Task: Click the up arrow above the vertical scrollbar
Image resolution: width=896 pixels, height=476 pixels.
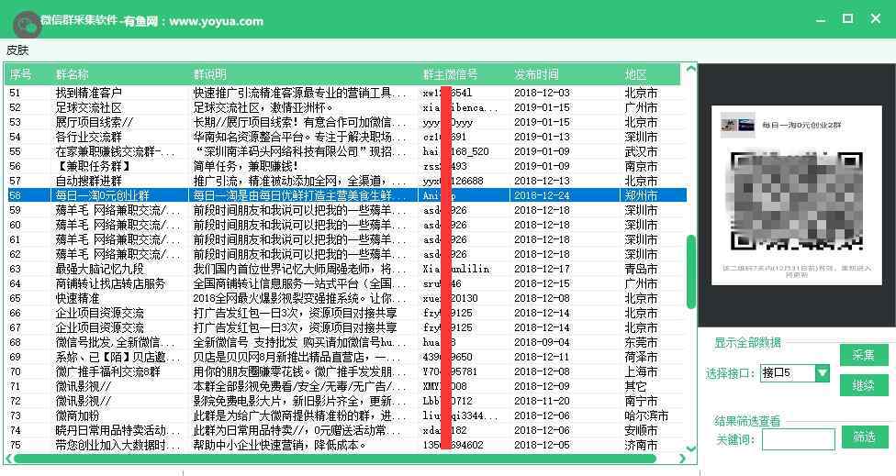Action: (x=690, y=70)
